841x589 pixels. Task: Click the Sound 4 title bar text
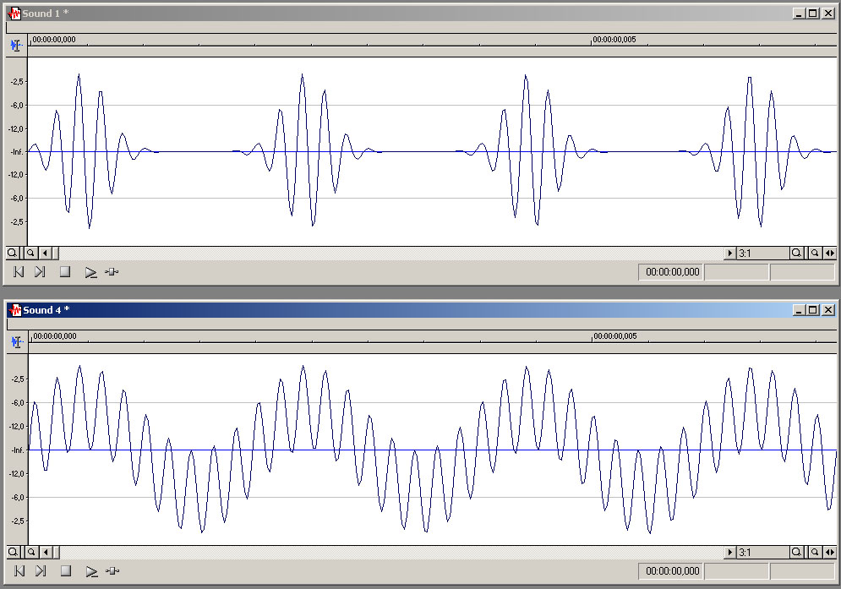(46, 310)
